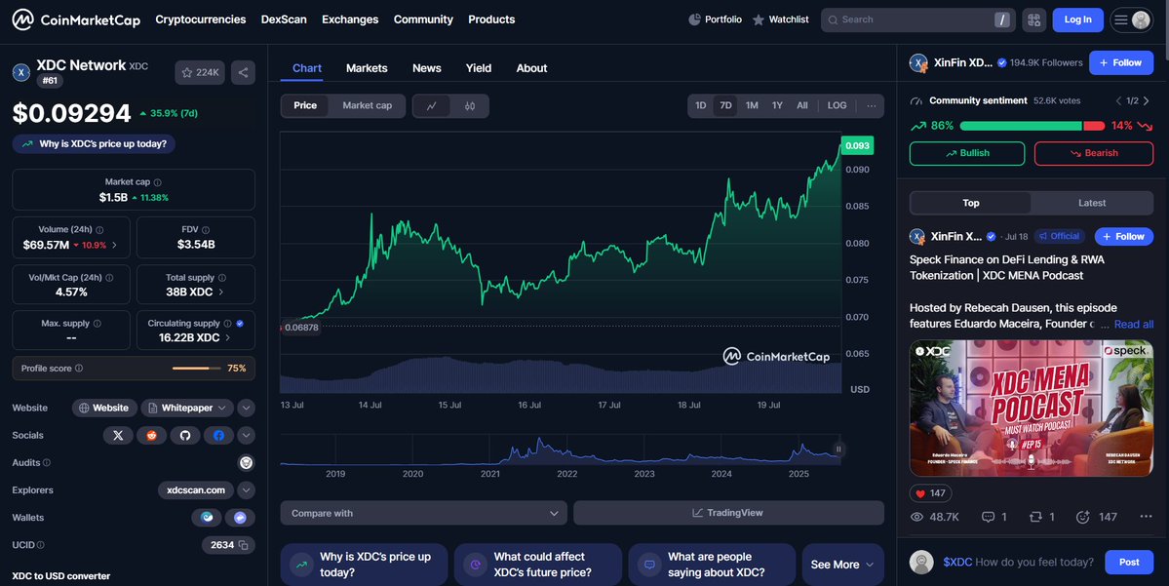The height and width of the screenshot is (586, 1169).
Task: Expand more website links chevron
Action: (246, 408)
